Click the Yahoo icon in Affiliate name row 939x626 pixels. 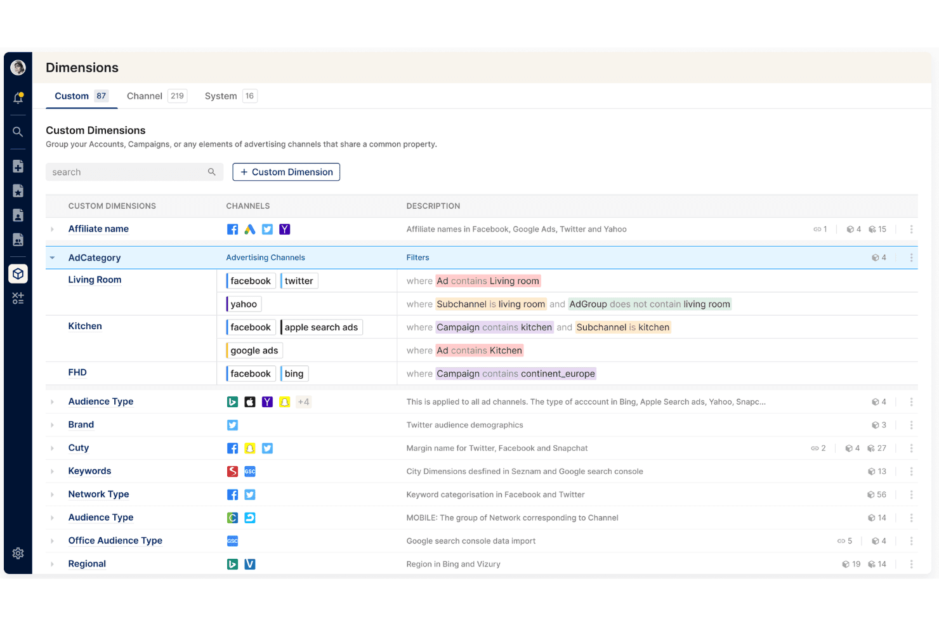point(285,230)
